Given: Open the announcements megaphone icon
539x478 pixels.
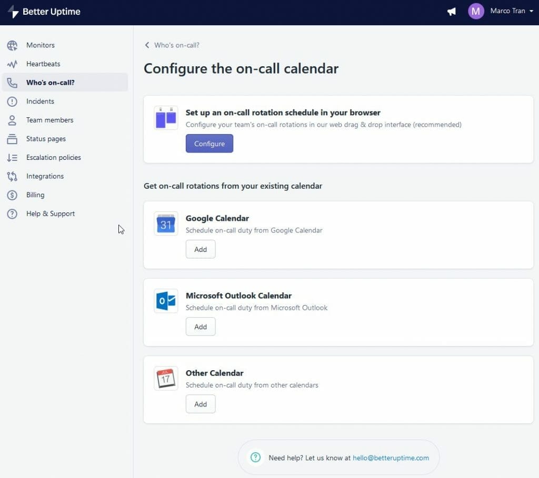Looking at the screenshot, I should 451,11.
